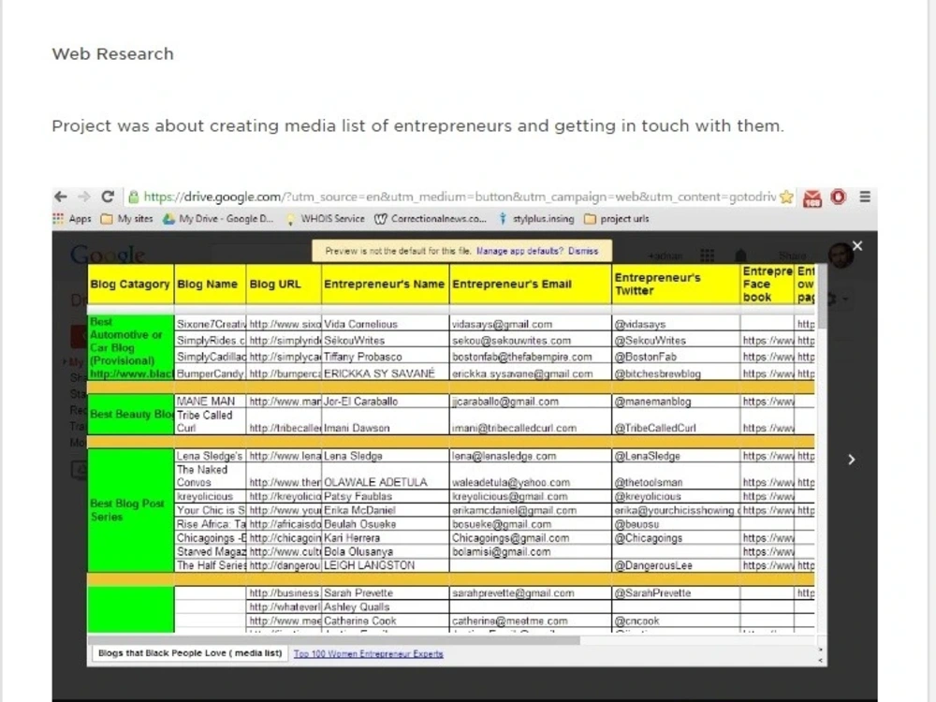Click the address bar URL field
The height and width of the screenshot is (702, 936).
pyautogui.click(x=460, y=197)
